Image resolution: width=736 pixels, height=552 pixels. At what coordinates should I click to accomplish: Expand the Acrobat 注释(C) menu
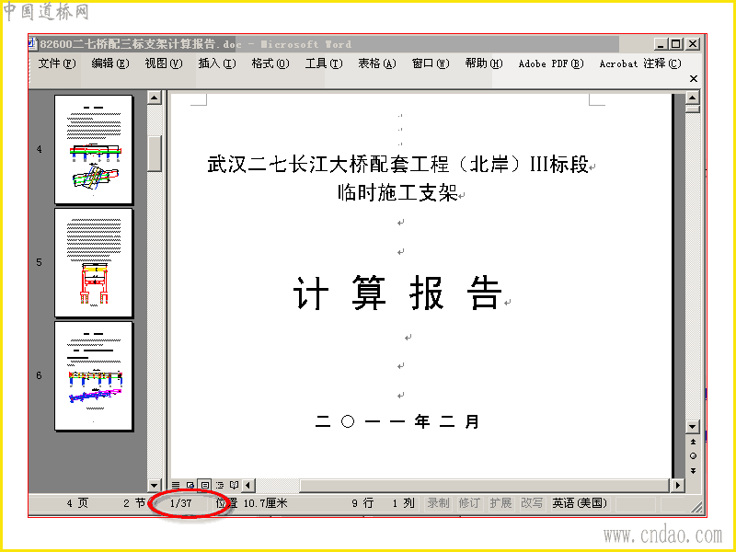click(640, 63)
